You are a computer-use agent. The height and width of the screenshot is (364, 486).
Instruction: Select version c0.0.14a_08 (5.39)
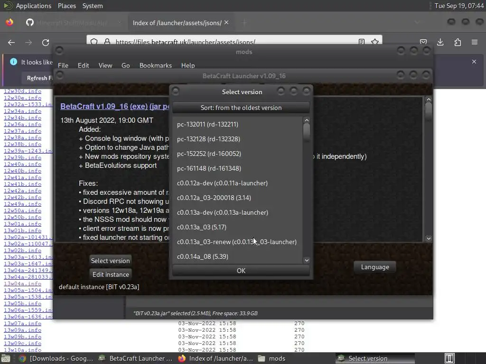[237, 256]
